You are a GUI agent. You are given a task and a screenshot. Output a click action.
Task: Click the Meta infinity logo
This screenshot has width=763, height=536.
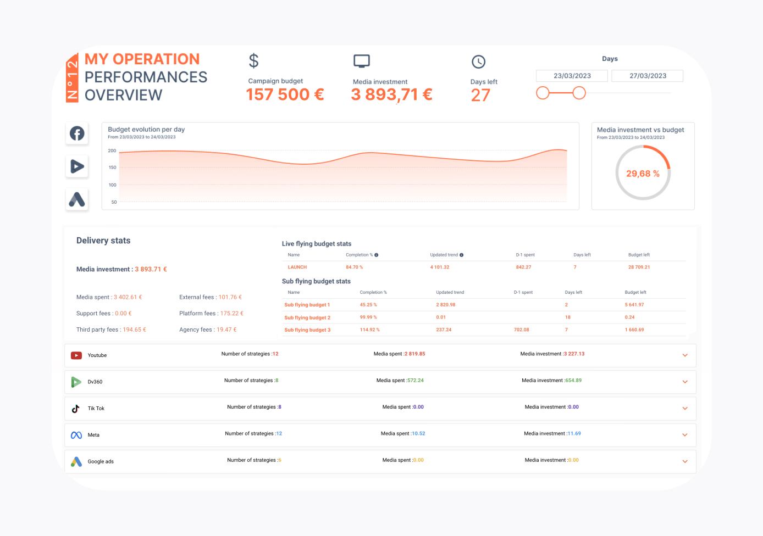click(76, 435)
